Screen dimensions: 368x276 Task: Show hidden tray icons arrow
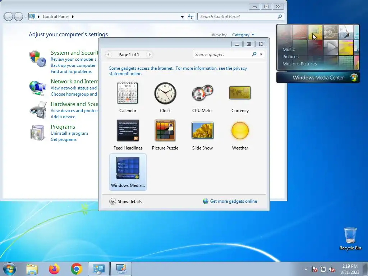pos(305,269)
